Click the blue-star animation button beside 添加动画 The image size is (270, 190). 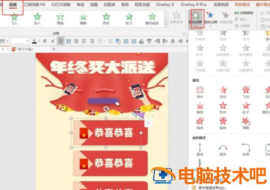(x=211, y=19)
